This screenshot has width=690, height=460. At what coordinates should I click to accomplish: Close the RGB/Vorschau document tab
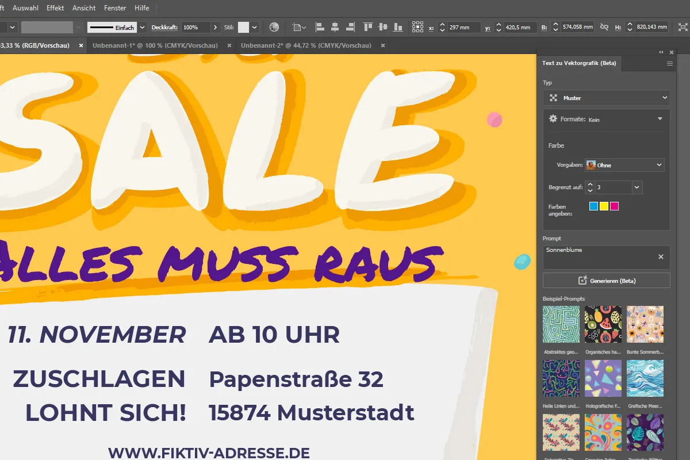[81, 45]
